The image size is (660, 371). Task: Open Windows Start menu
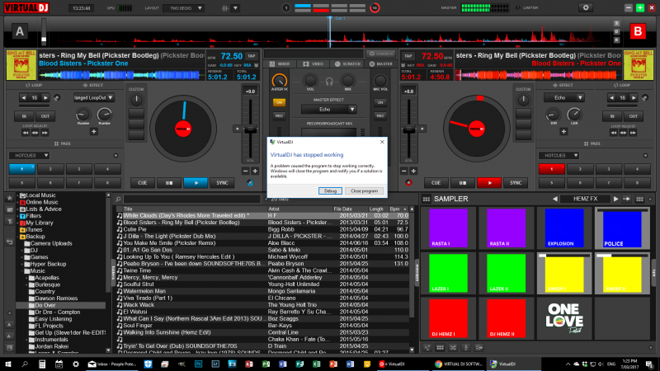click(8, 364)
